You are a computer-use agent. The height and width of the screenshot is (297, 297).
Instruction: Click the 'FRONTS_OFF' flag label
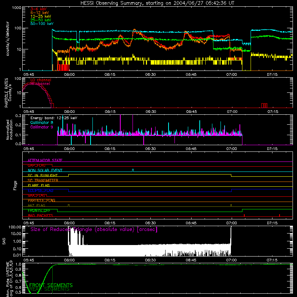pyautogui.click(x=39, y=210)
